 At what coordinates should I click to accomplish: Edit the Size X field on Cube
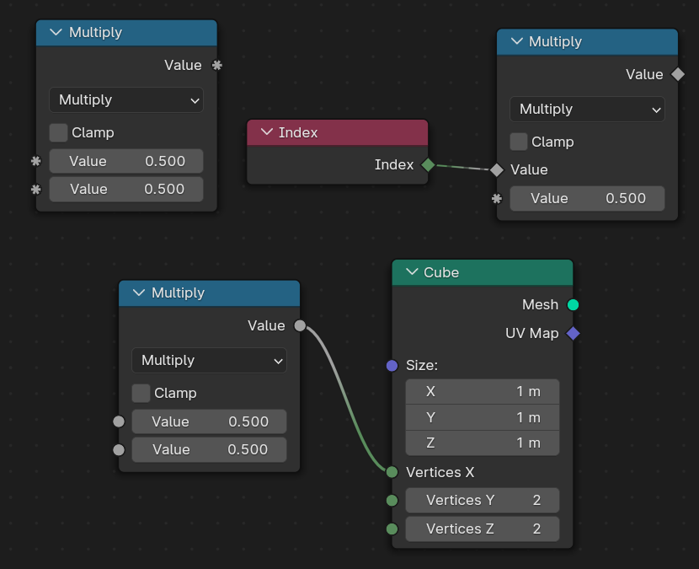(x=483, y=392)
